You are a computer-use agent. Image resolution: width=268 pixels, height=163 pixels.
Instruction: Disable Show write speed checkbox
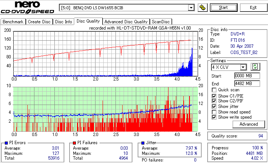pyautogui.click(x=214, y=117)
